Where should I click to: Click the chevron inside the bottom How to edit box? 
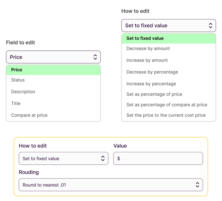pyautogui.click(x=103, y=158)
